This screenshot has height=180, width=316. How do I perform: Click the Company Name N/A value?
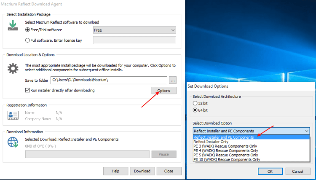click(59, 119)
